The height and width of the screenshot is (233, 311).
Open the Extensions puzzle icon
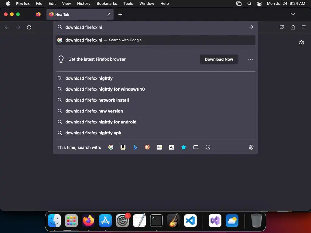293,27
